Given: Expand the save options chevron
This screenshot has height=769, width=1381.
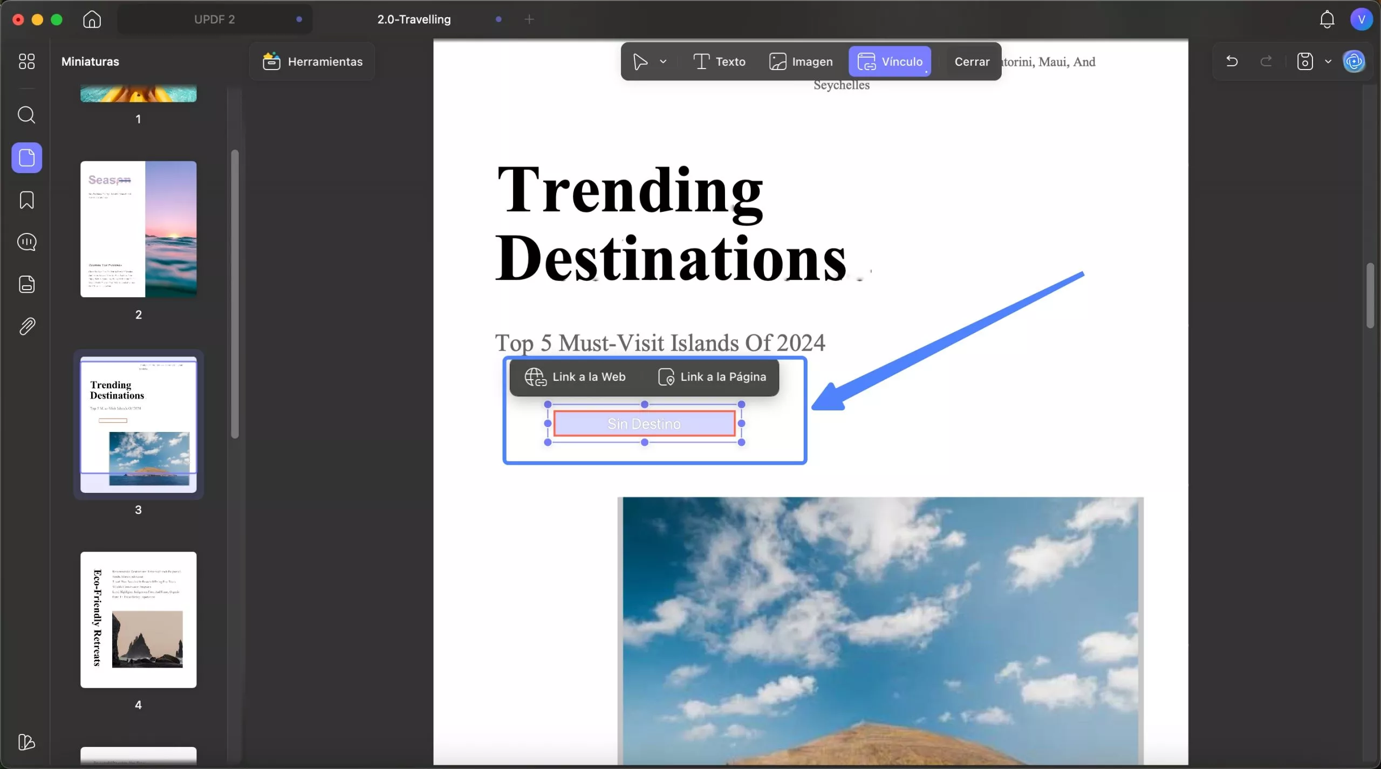Looking at the screenshot, I should pos(1328,61).
